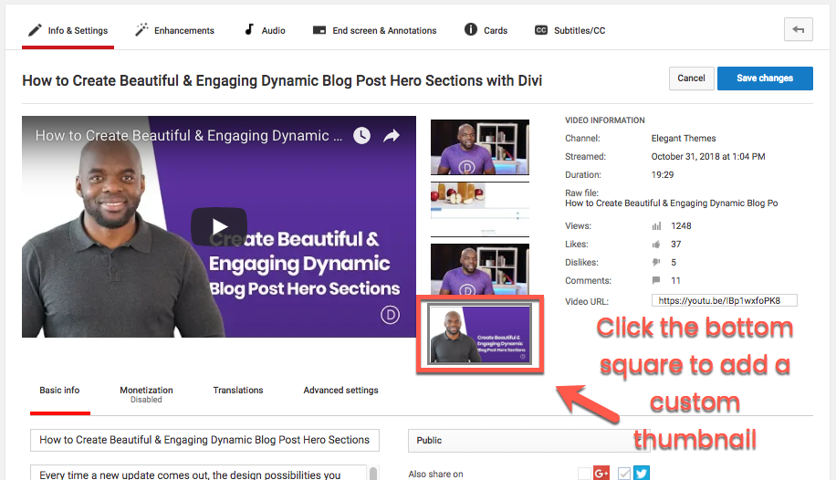Screen dimensions: 836x480
Task: Click the music note Audio icon
Action: click(x=249, y=29)
